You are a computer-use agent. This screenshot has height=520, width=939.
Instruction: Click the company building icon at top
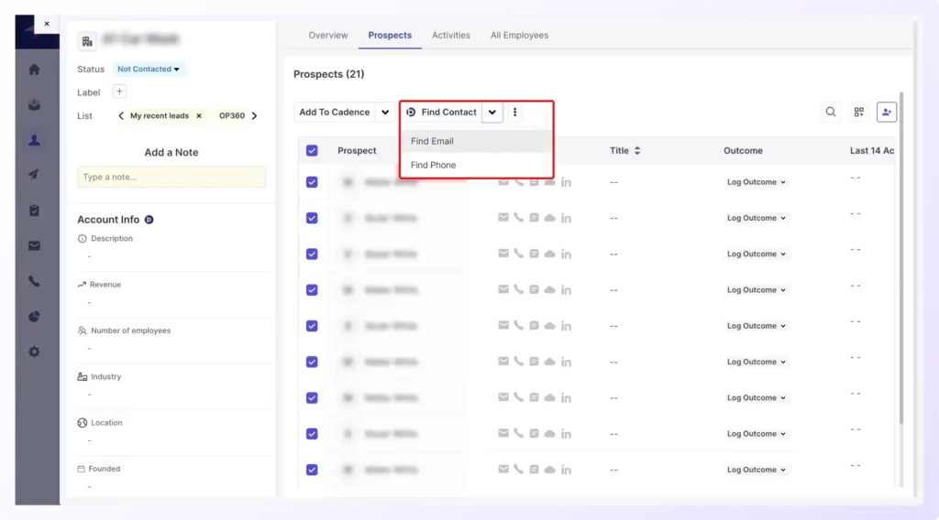click(87, 41)
